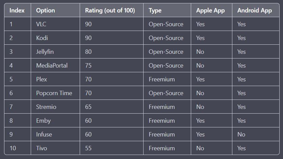Click the Infuse cell
The image size is (283, 159).
[44, 134]
